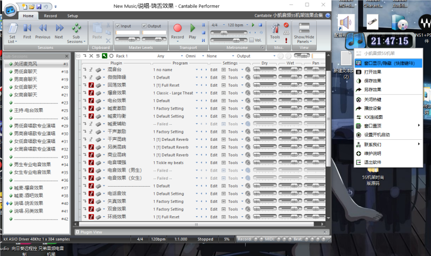Screen dimensions: 431x256
Task: Start the metronome with green play arrow
Action: [x=253, y=25]
